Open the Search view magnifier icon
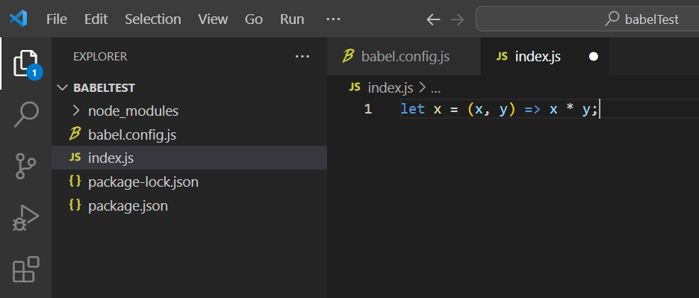 (26, 115)
